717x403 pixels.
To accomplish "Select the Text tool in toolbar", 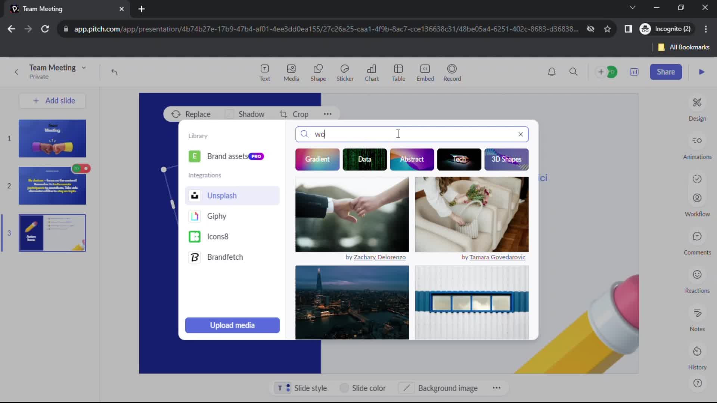I will pyautogui.click(x=264, y=73).
